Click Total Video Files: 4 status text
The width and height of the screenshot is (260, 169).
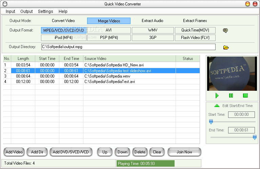coord(19,163)
